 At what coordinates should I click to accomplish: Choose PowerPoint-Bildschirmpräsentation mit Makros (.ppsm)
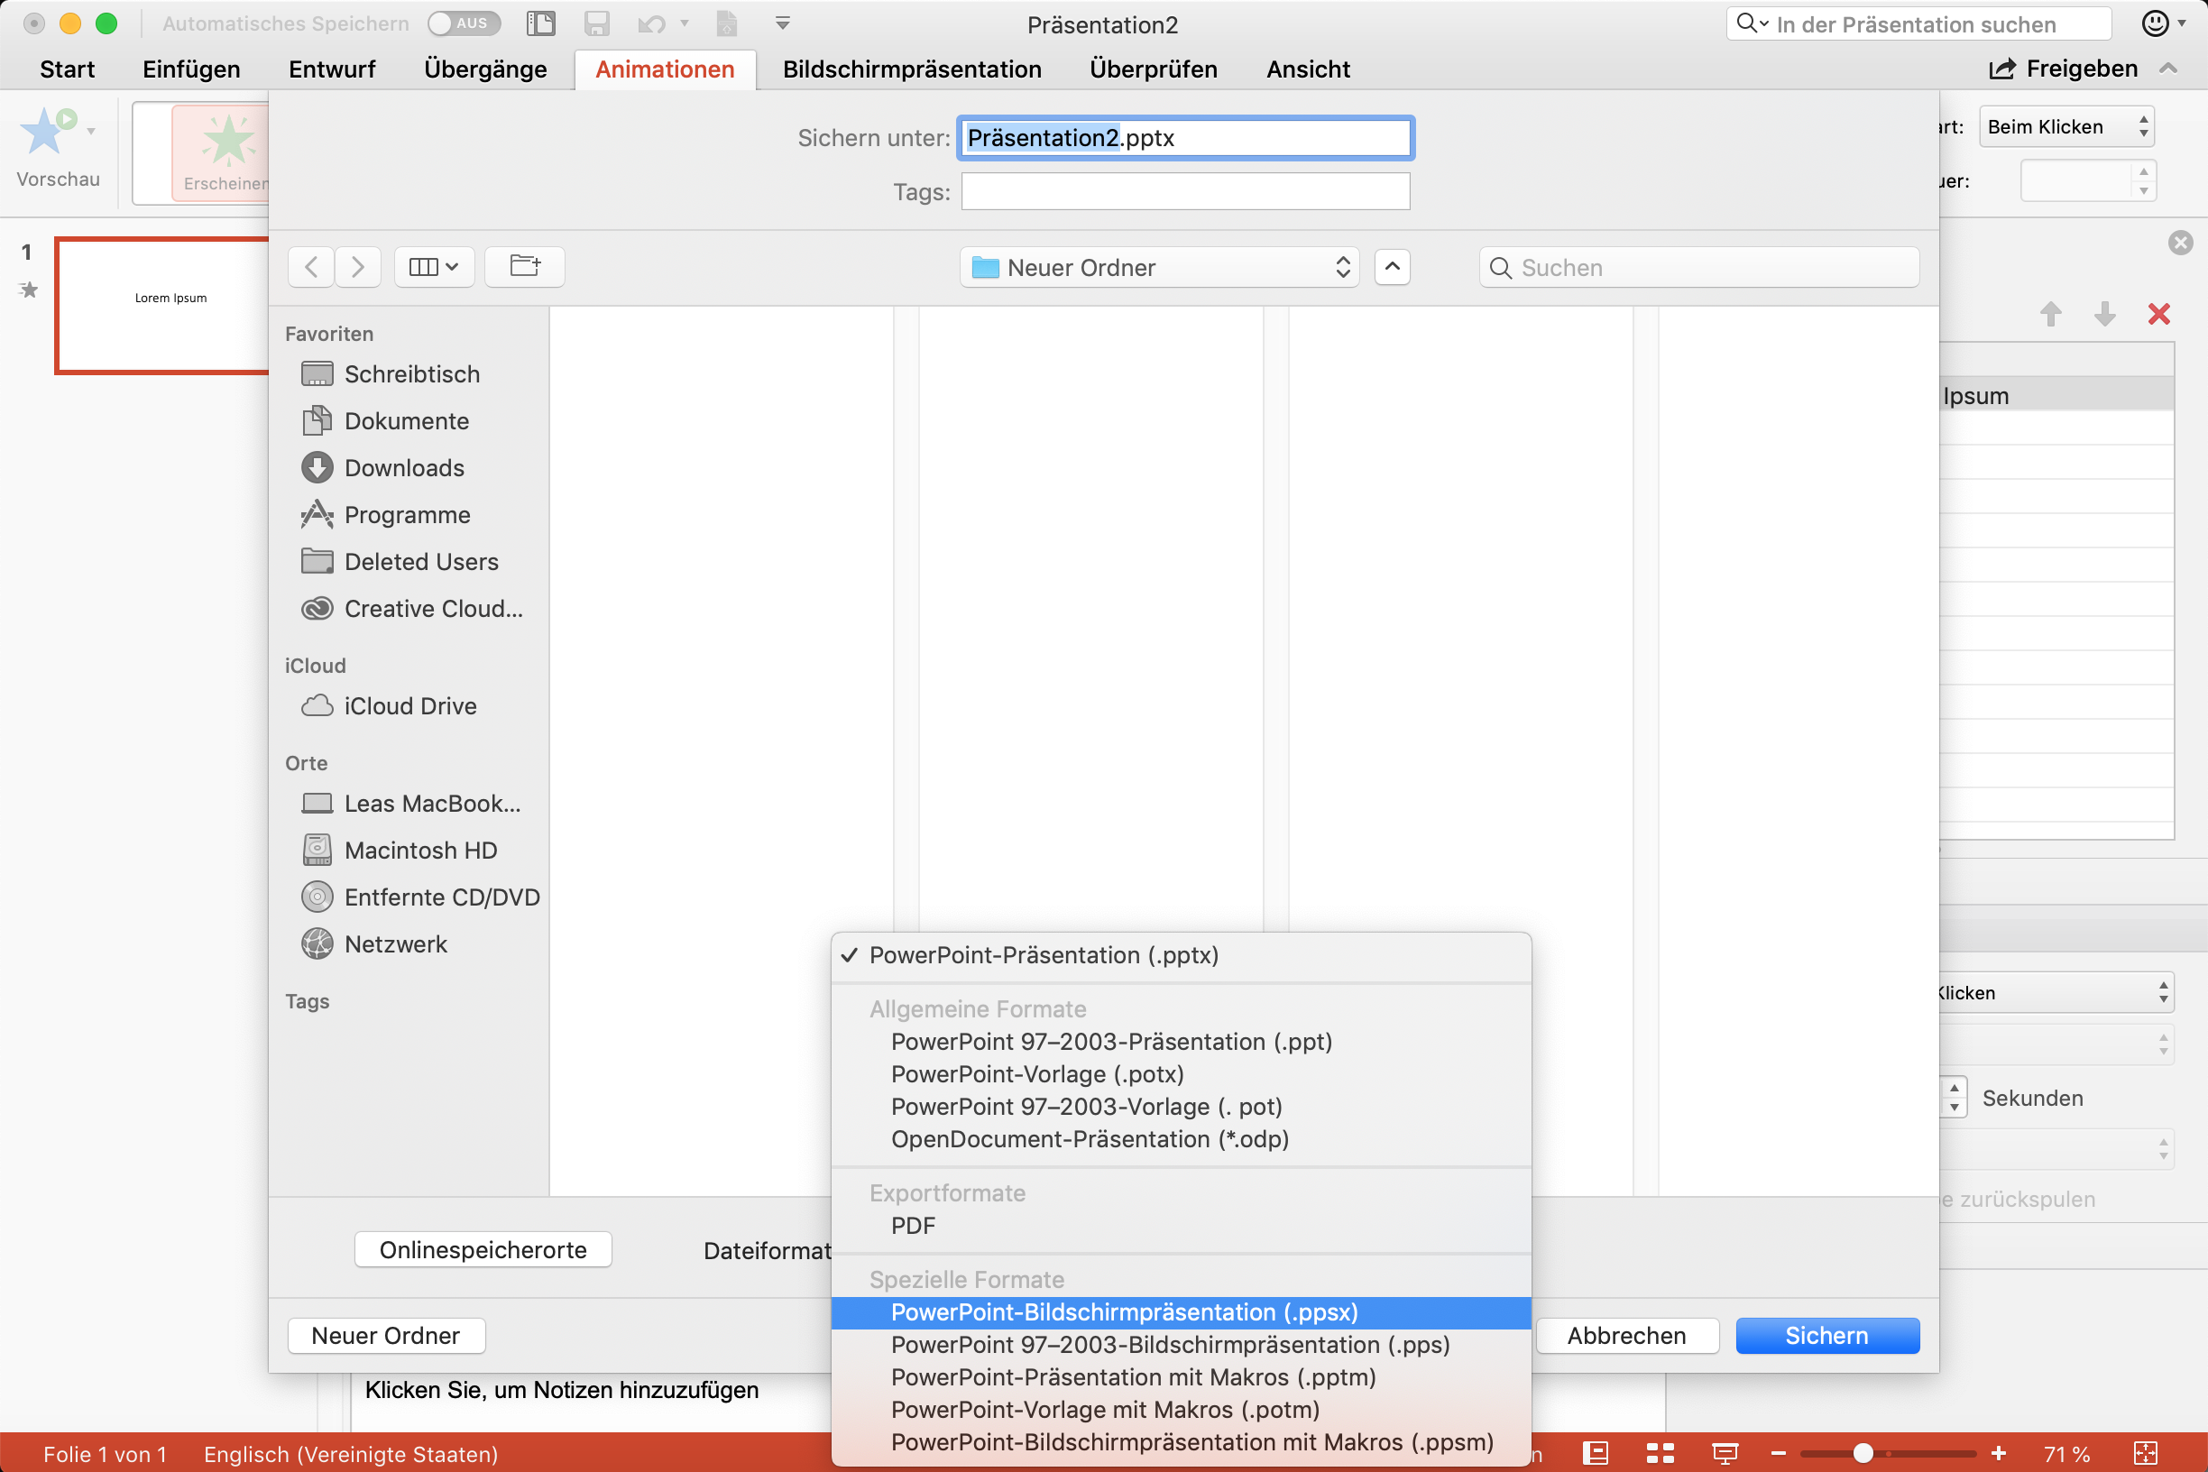[1181, 1442]
